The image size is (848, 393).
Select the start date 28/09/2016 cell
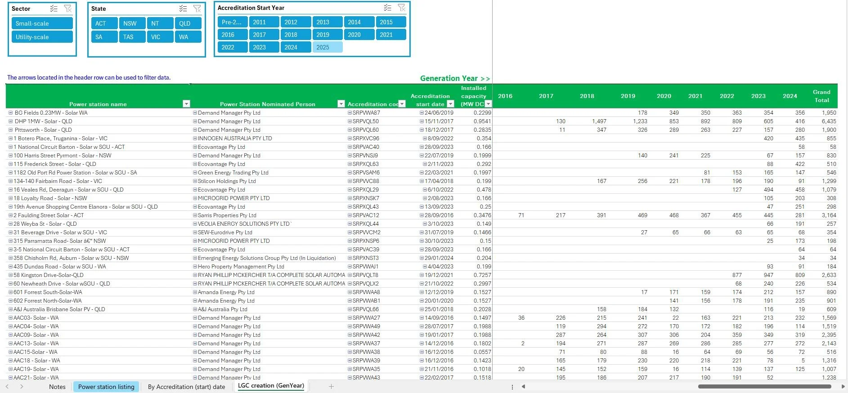[439, 215]
